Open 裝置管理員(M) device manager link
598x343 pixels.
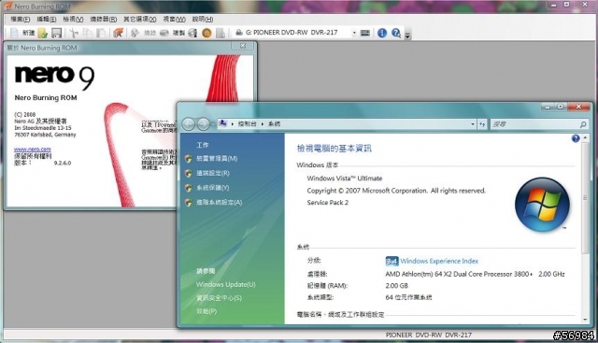(x=217, y=158)
